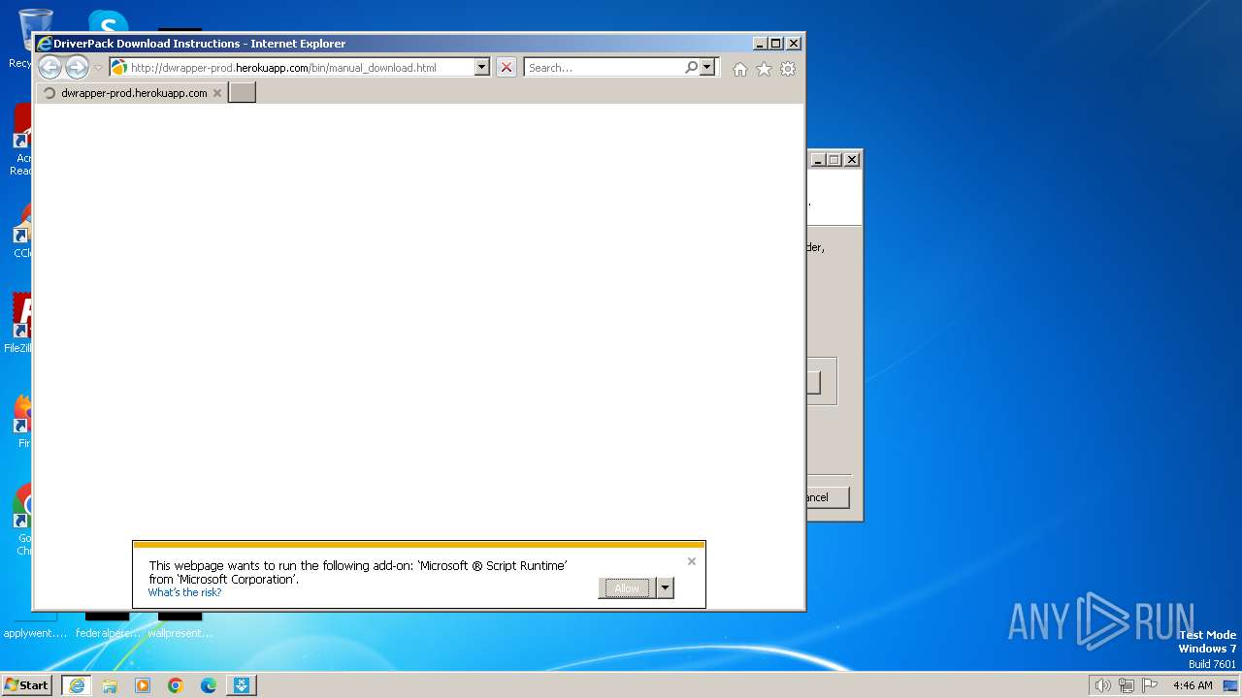
Task: Click the magnifier search icon
Action: point(691,67)
